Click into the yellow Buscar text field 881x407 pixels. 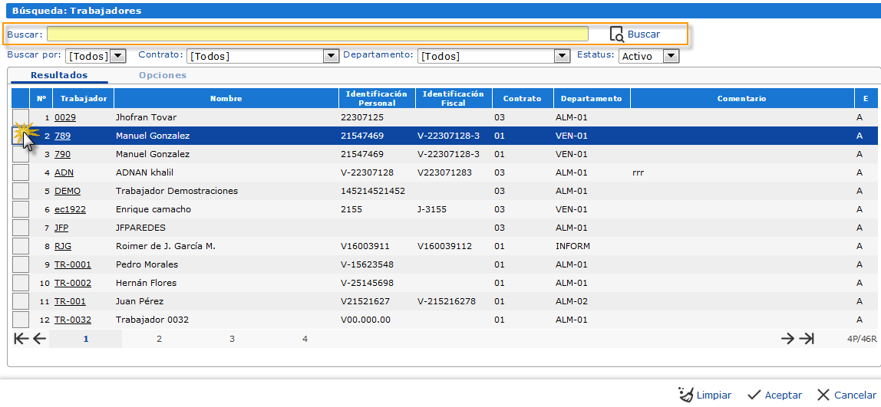tap(317, 34)
